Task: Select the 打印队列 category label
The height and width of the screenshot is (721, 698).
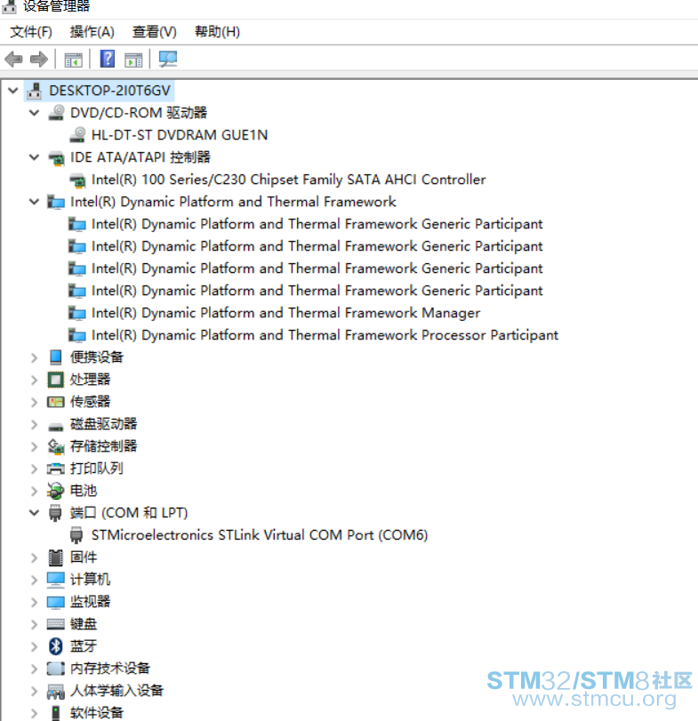Action: [x=97, y=469]
